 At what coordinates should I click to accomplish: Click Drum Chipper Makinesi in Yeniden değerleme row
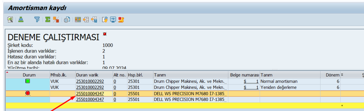point(190,87)
